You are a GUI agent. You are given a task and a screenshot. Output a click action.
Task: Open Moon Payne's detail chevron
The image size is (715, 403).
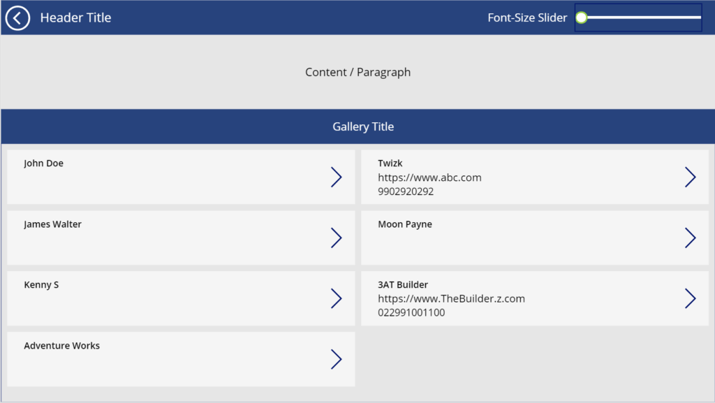coord(691,237)
